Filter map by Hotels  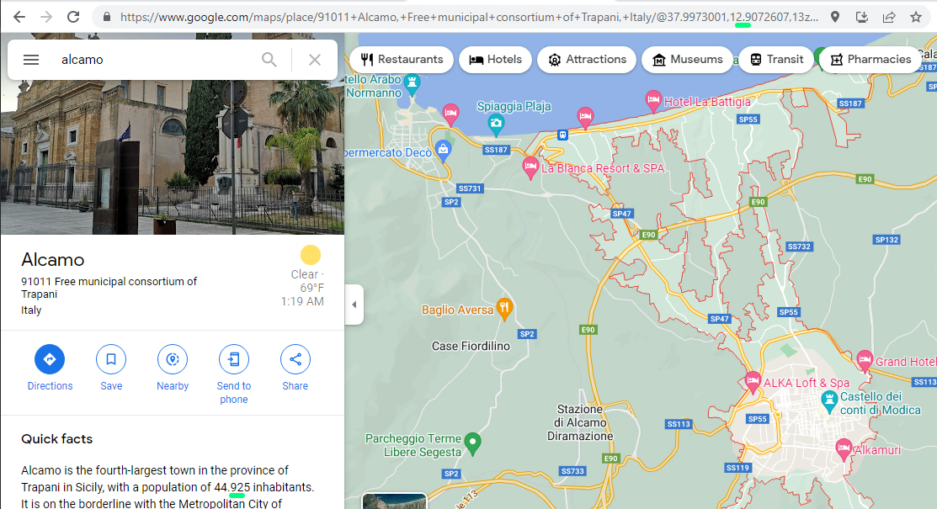click(x=495, y=60)
